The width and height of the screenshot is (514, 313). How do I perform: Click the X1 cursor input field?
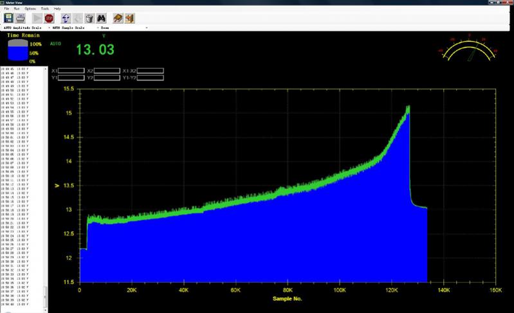[x=71, y=71]
